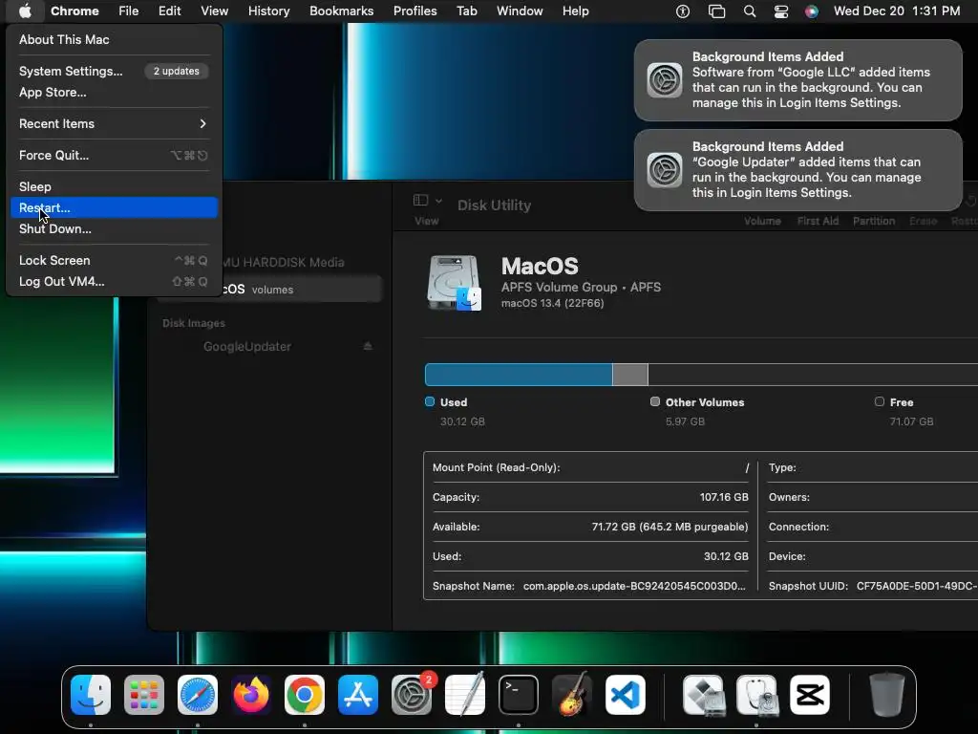The height and width of the screenshot is (734, 978).
Task: Open Finder from the Dock
Action: pyautogui.click(x=91, y=695)
